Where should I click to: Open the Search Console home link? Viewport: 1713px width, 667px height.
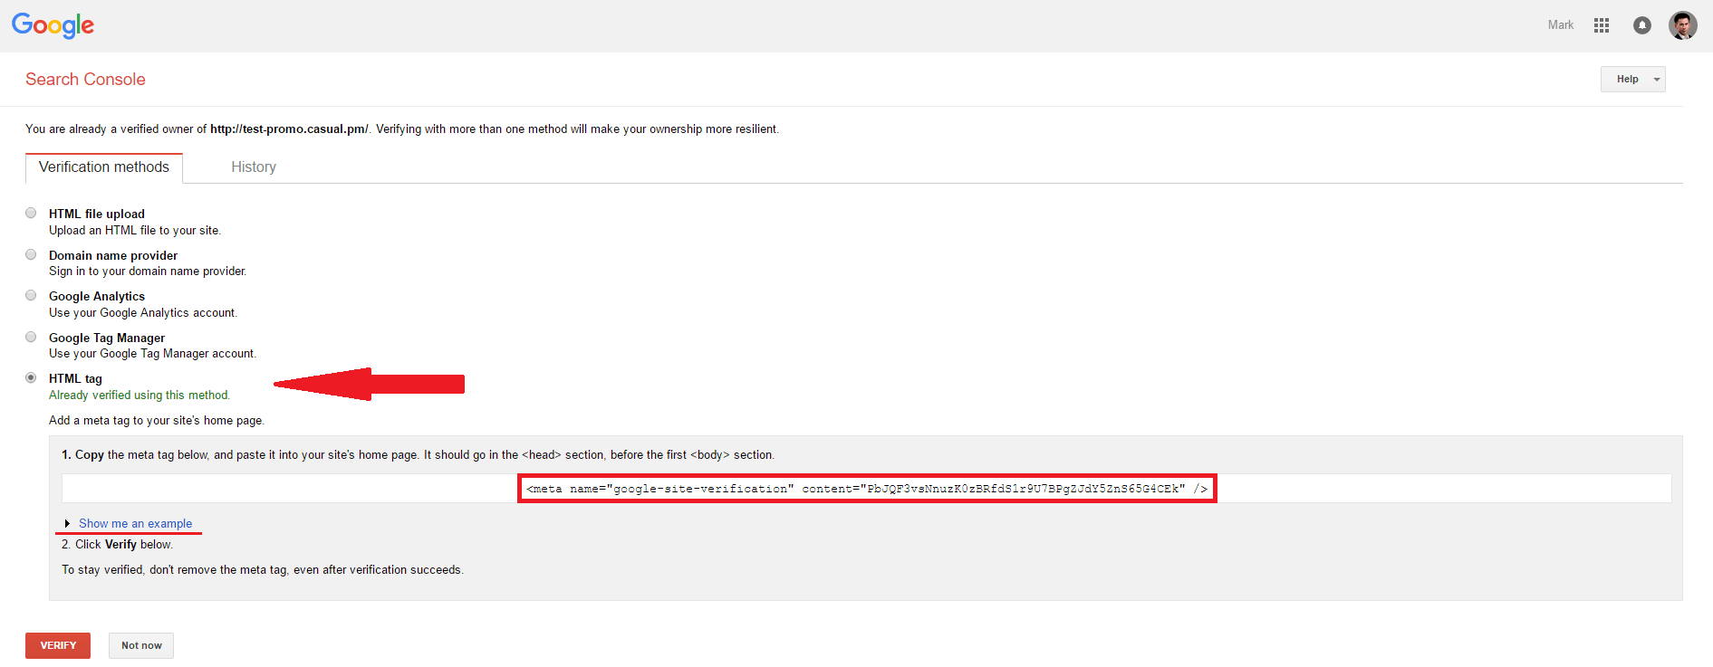coord(85,80)
